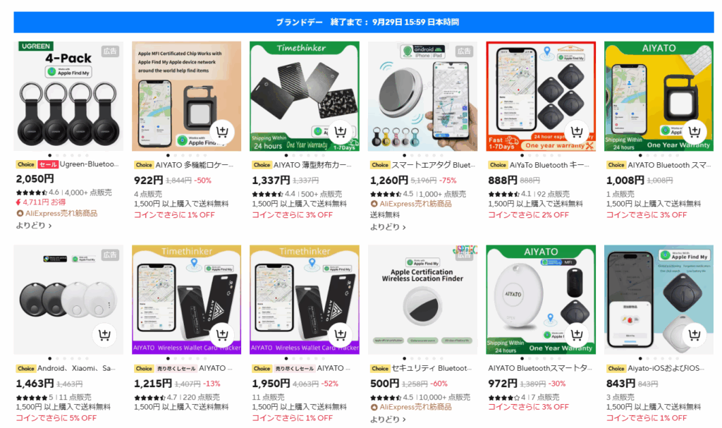Add the 1,950円 AIYATO wallet card to cart
Image resolution: width=722 pixels, height=428 pixels.
[341, 335]
